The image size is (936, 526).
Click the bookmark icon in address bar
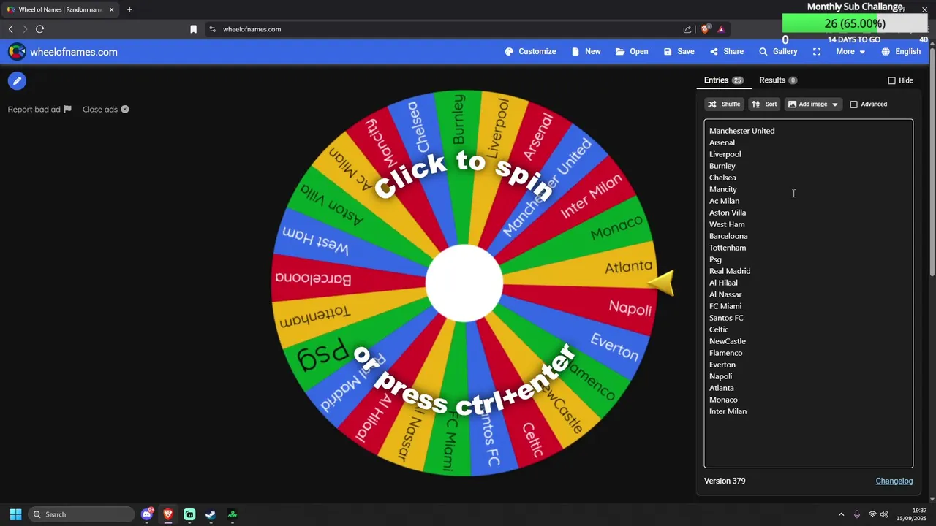[193, 29]
